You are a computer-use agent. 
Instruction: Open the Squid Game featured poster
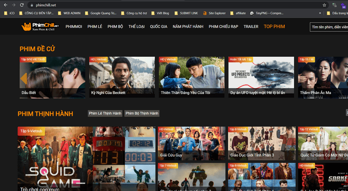pyautogui.click(x=87, y=159)
